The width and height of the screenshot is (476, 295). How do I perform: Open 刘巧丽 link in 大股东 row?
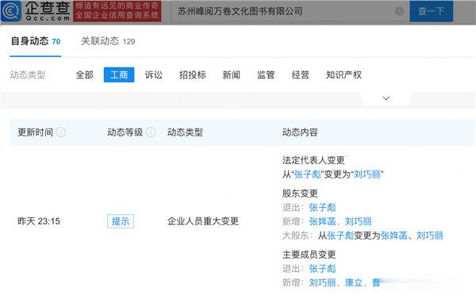430,236
